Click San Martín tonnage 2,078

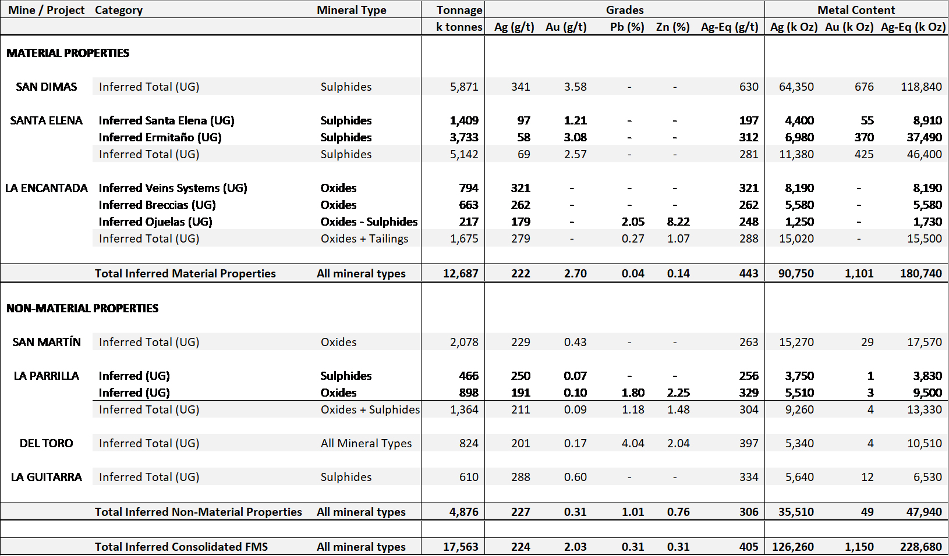click(464, 342)
